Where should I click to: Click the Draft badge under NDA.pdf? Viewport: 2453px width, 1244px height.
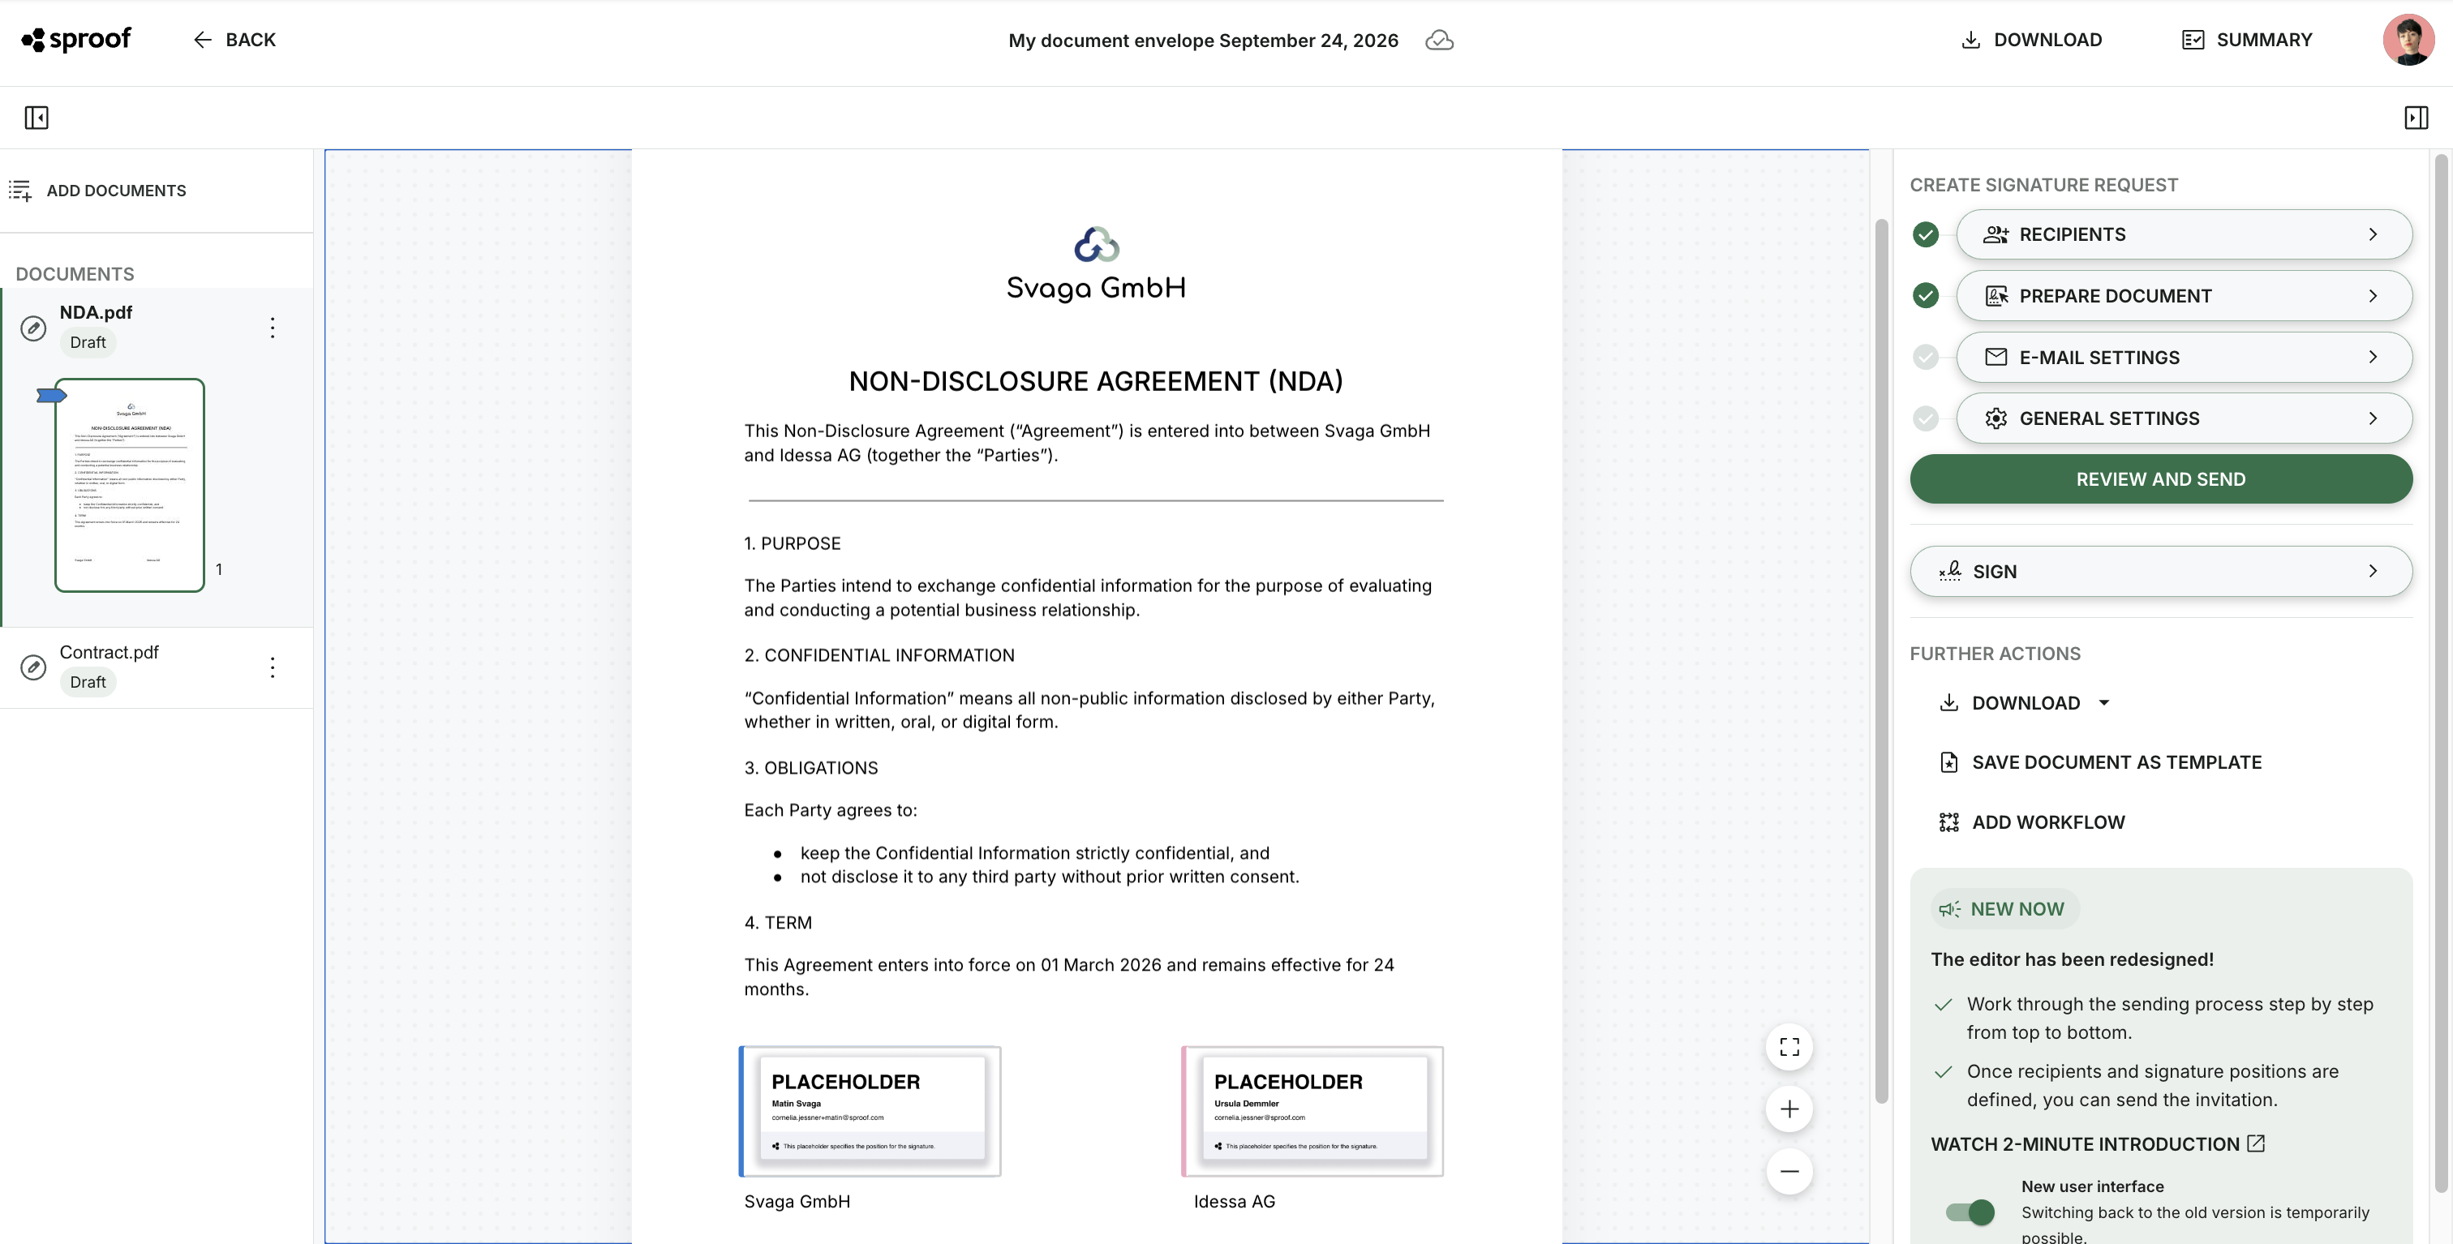[88, 343]
